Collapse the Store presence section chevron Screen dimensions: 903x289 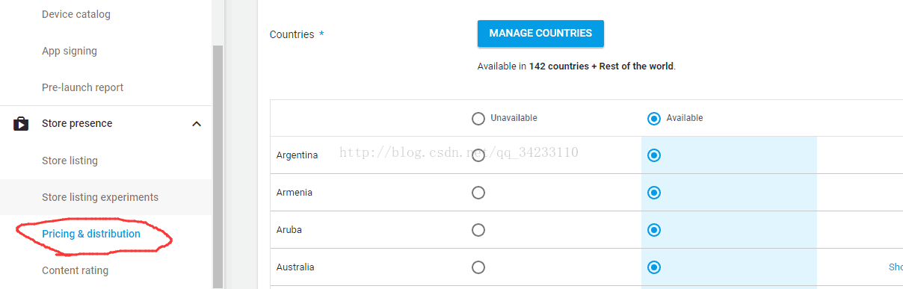click(x=197, y=124)
